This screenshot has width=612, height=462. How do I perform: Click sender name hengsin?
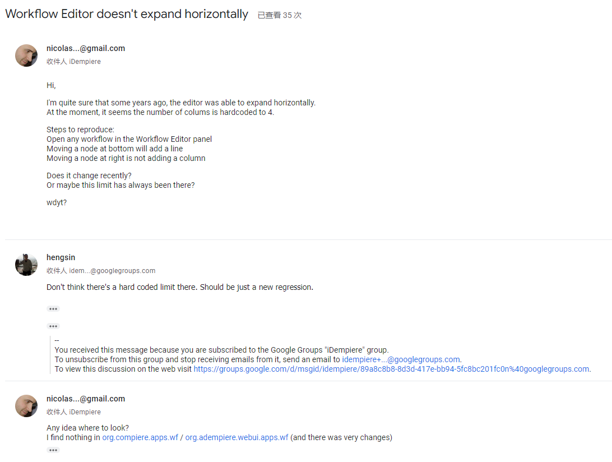61,257
